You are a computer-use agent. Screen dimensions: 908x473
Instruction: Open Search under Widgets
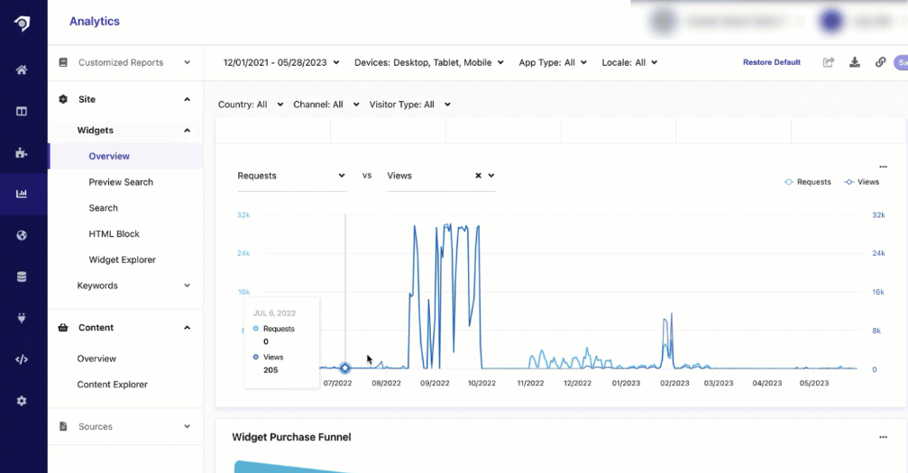point(103,208)
